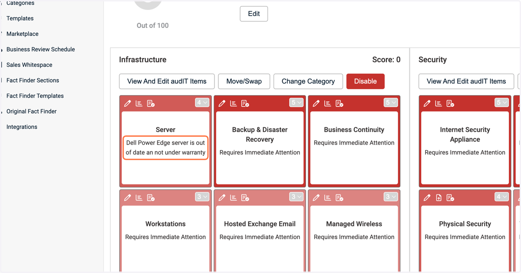The image size is (521, 273).
Task: Click the Business Continuity card title
Action: pos(354,130)
